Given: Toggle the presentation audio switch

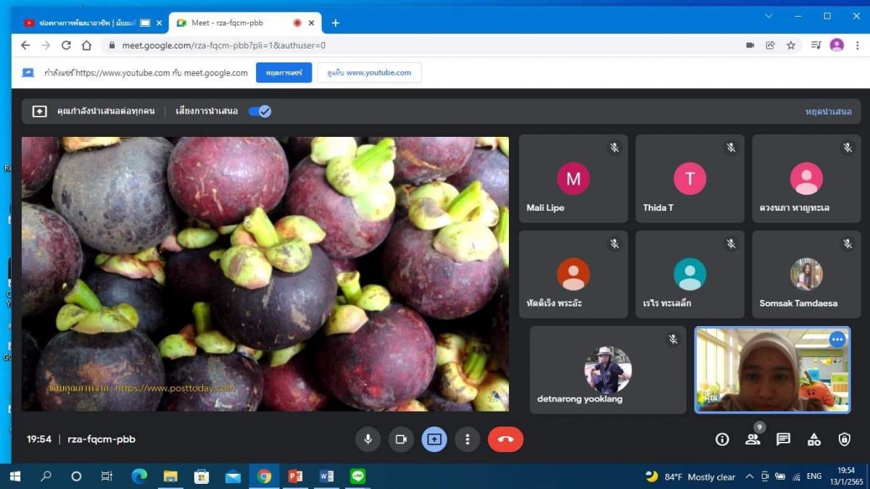Looking at the screenshot, I should click(260, 112).
